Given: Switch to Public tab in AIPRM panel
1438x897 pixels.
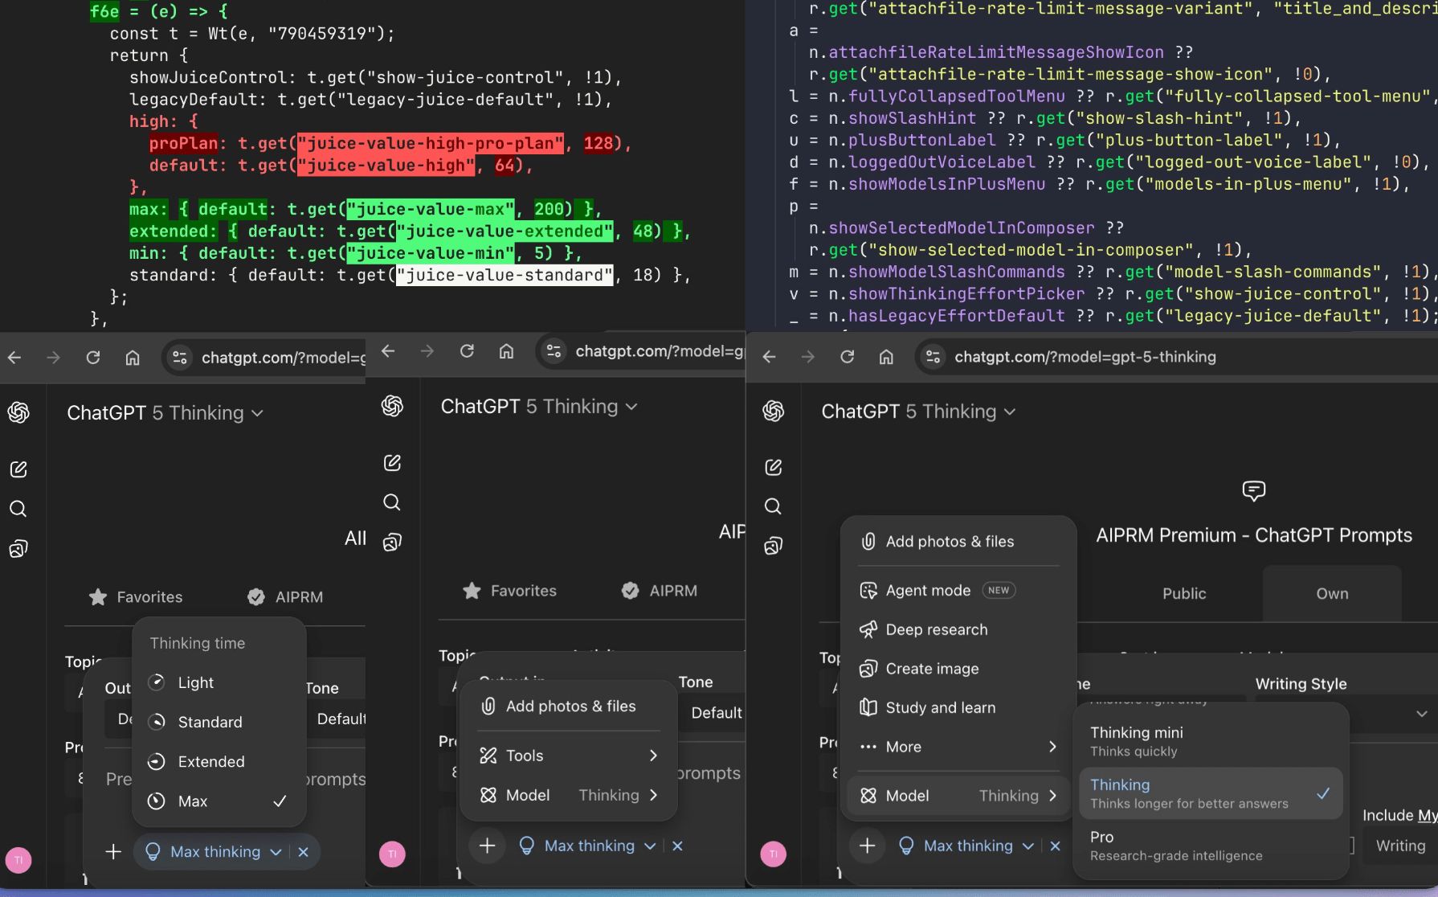Looking at the screenshot, I should point(1184,593).
